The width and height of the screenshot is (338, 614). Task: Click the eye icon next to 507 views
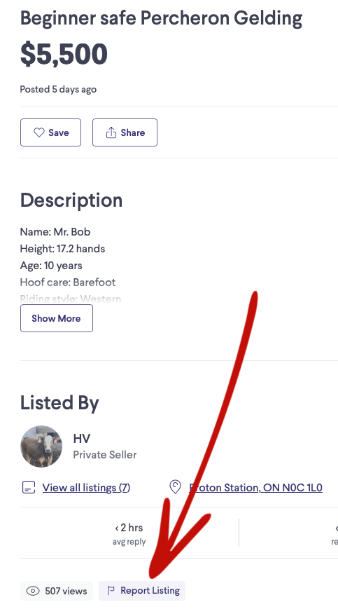click(x=33, y=591)
